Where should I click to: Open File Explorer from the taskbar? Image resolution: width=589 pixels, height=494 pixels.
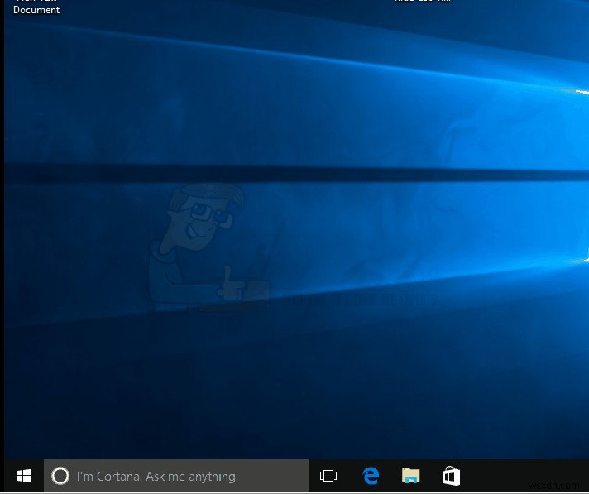pos(410,476)
